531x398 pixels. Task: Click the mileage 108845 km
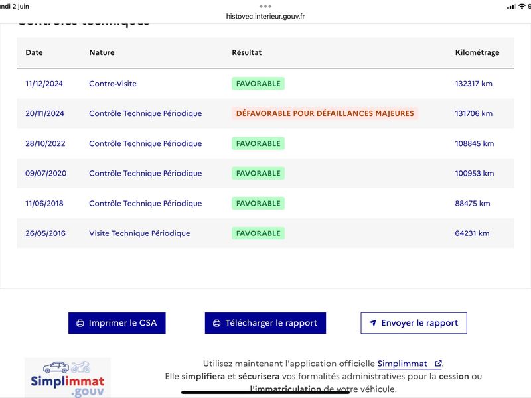475,143
